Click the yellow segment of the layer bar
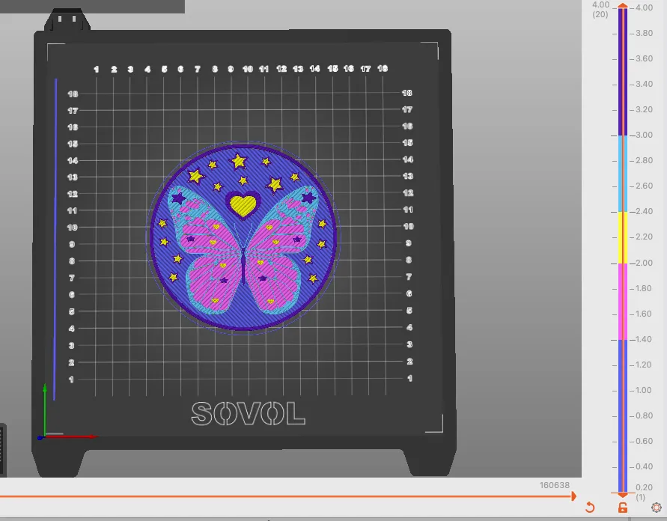The width and height of the screenshot is (667, 521). point(622,237)
